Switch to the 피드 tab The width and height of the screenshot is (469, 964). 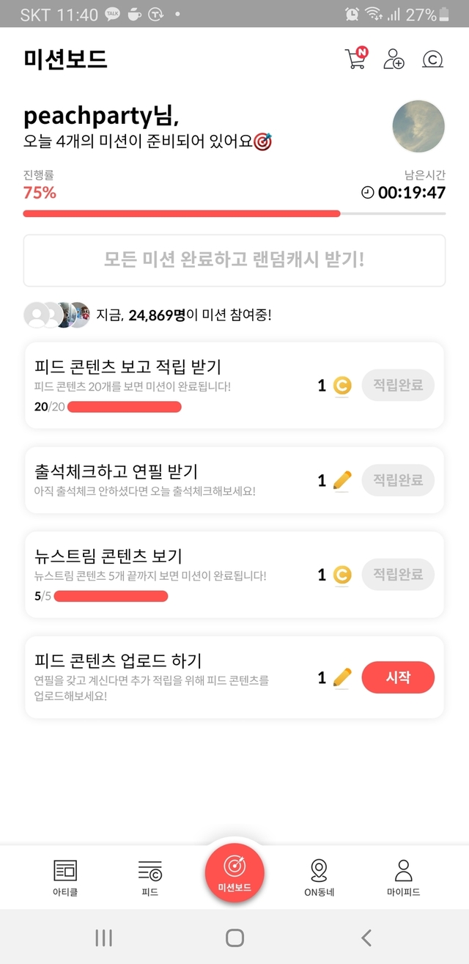tap(149, 877)
